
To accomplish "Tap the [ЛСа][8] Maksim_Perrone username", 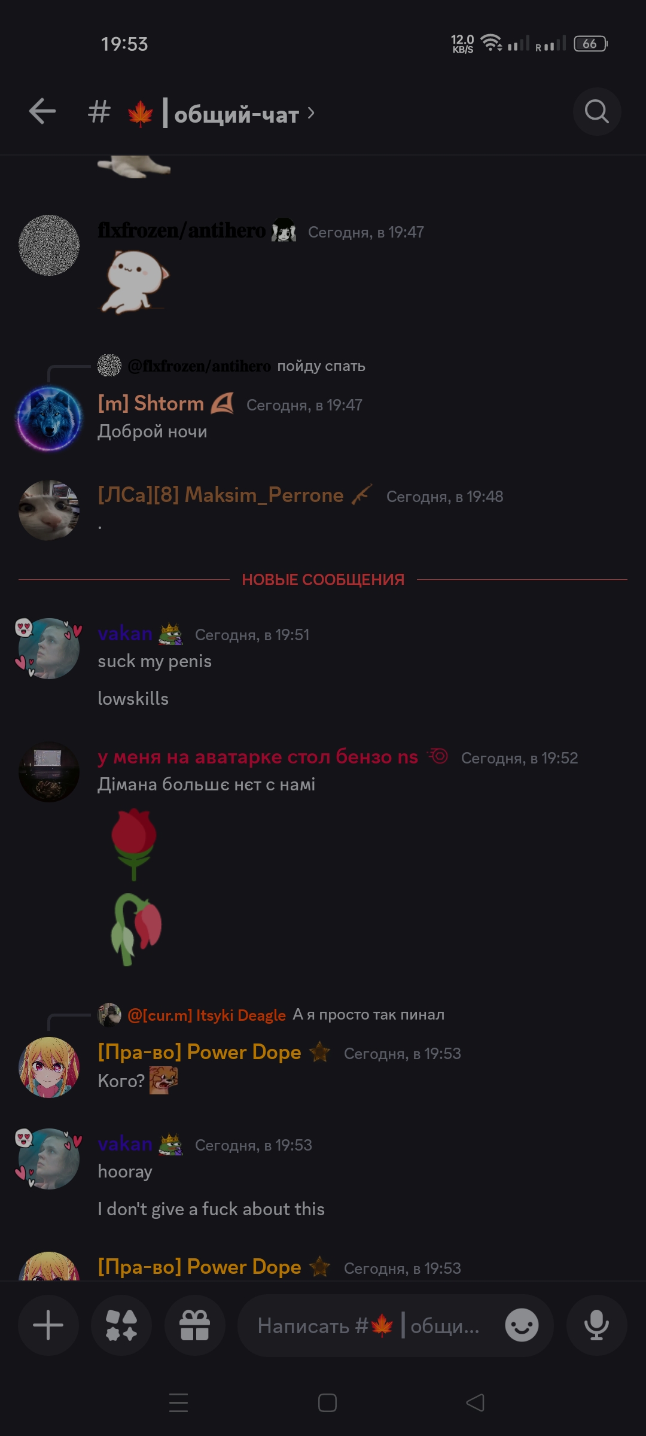I will click(x=221, y=495).
